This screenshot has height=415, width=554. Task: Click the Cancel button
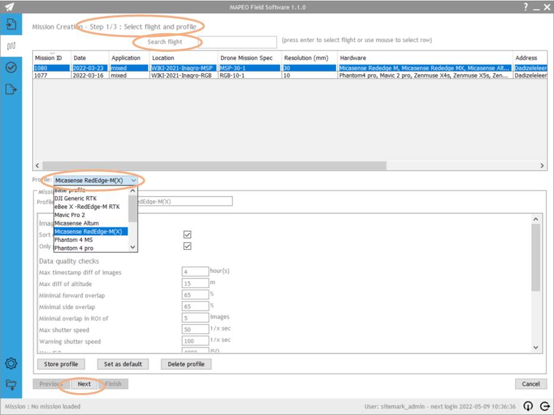pos(531,384)
